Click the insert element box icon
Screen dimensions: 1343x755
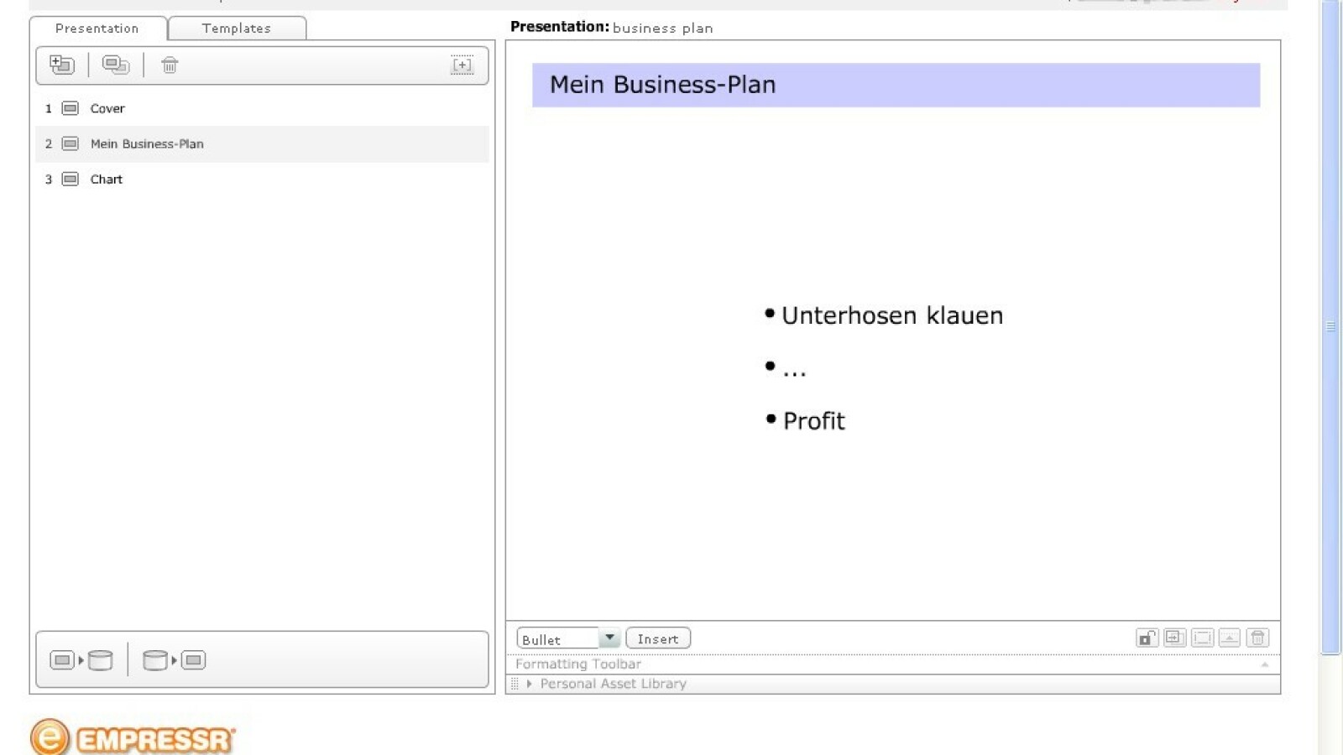1174,638
